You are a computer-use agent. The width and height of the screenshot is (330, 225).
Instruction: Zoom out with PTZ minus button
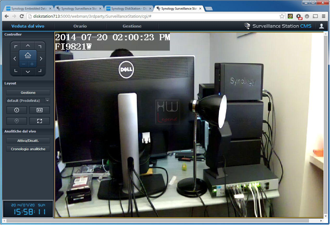pyautogui.click(x=24, y=64)
